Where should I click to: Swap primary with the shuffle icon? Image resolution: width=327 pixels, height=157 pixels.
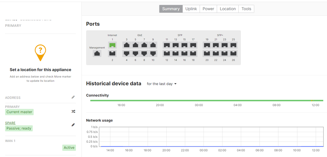click(x=73, y=111)
